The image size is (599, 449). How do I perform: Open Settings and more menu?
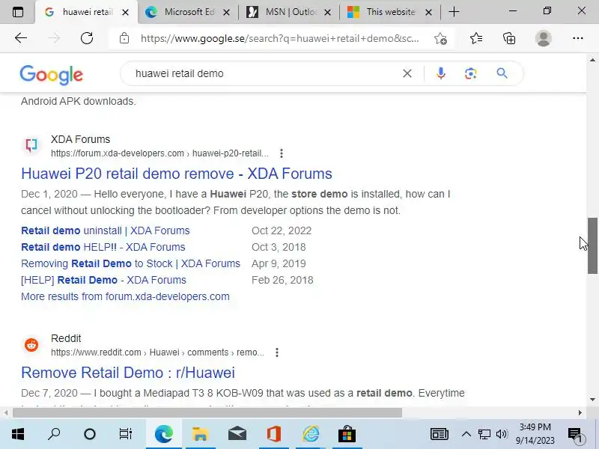[578, 38]
